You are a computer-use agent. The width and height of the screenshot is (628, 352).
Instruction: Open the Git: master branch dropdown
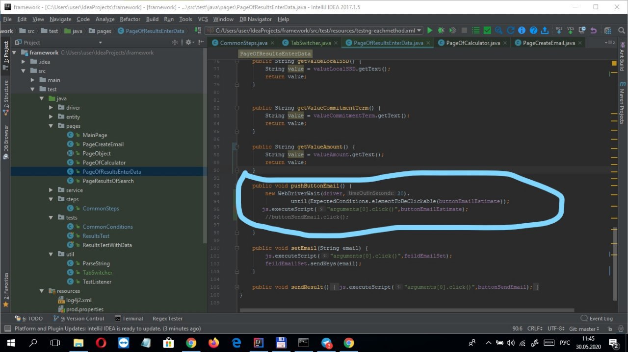(584, 329)
